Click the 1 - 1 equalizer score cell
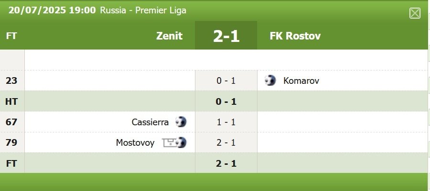This screenshot has width=430, height=191. click(x=226, y=122)
